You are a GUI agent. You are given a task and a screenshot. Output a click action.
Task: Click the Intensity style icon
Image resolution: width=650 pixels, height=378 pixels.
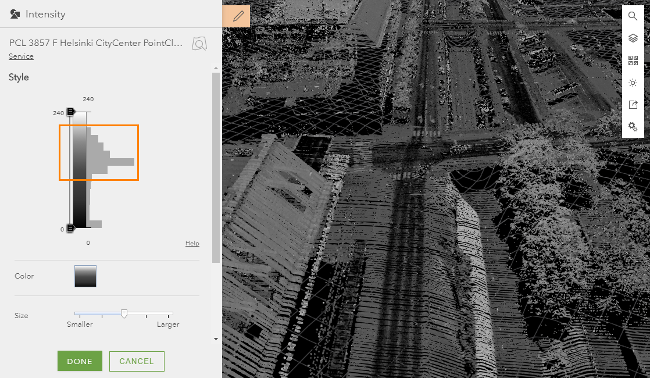click(15, 14)
